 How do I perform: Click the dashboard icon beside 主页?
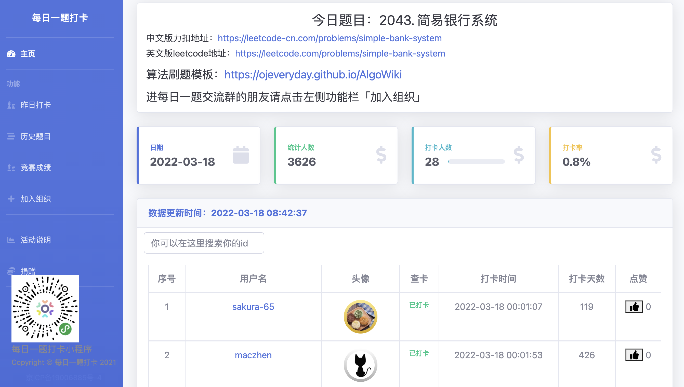(x=11, y=54)
